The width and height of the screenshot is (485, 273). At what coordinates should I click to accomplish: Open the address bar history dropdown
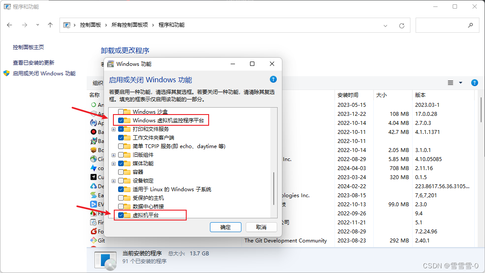point(385,26)
